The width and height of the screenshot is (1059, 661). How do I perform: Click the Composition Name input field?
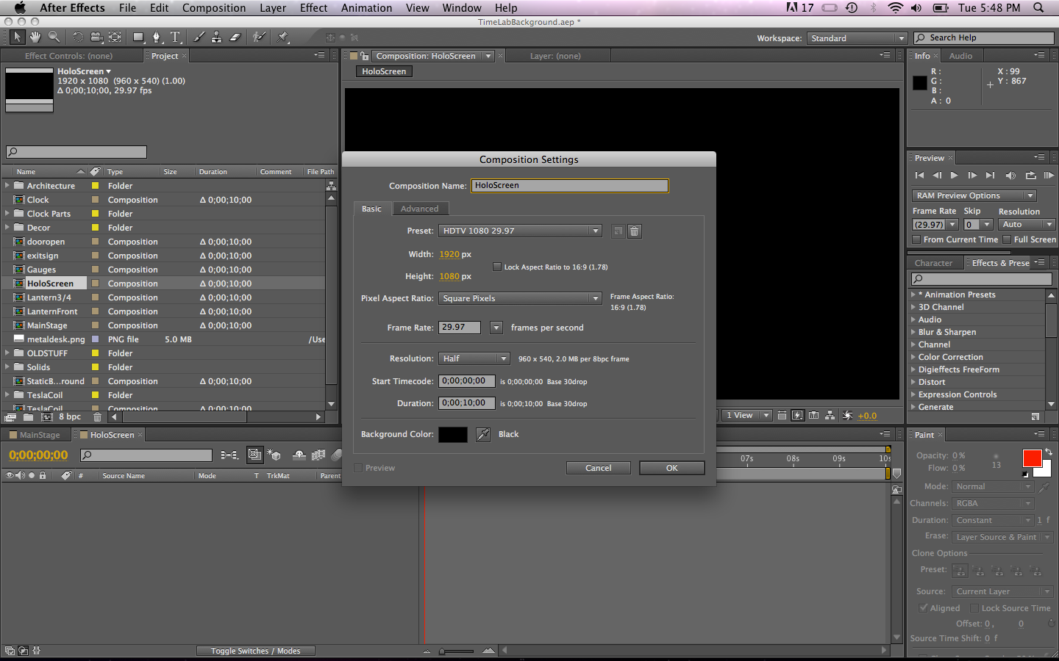[570, 186]
